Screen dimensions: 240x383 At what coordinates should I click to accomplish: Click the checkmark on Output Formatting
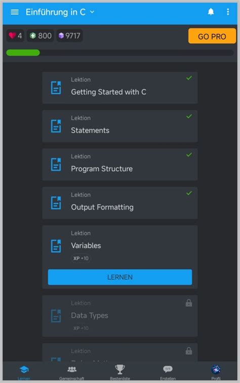point(189,193)
